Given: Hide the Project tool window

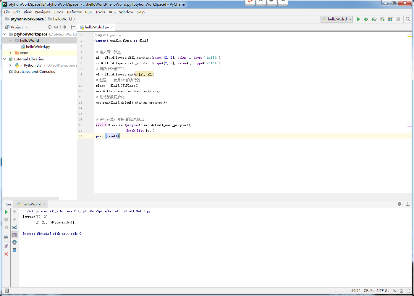Looking at the screenshot, I should (x=73, y=27).
